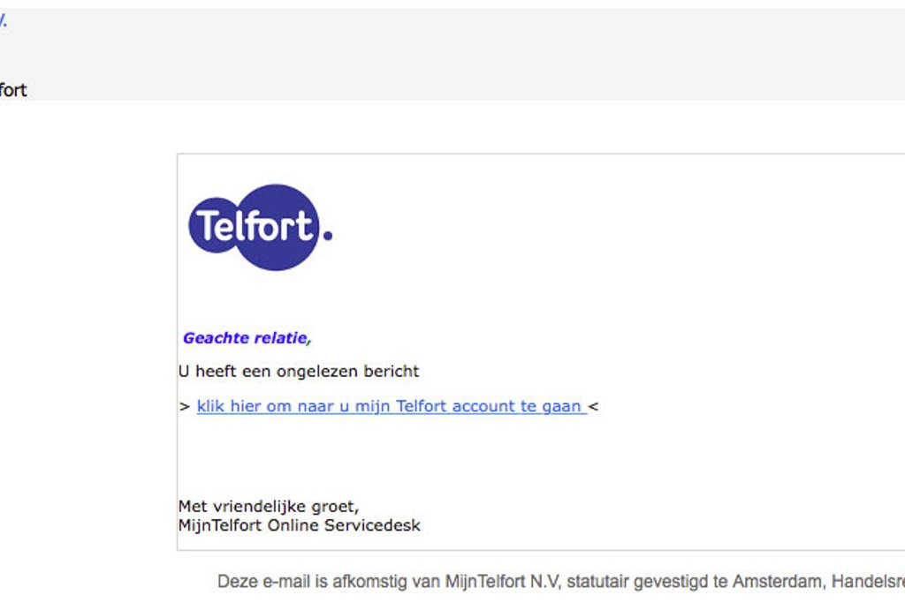The height and width of the screenshot is (603, 905).
Task: Click the '>' symbol before the account link
Action: point(184,407)
